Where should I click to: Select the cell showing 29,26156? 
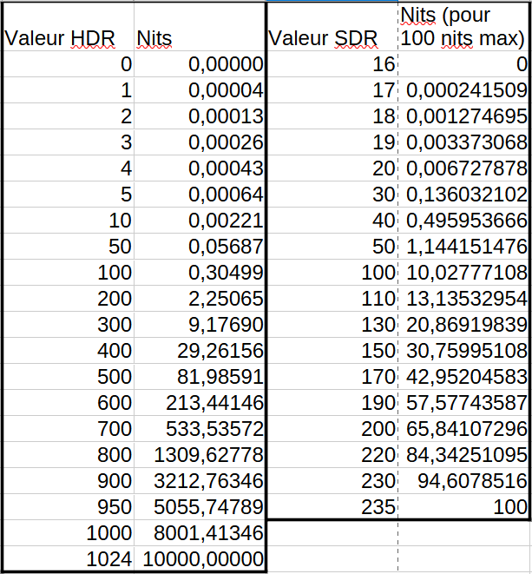pos(200,351)
